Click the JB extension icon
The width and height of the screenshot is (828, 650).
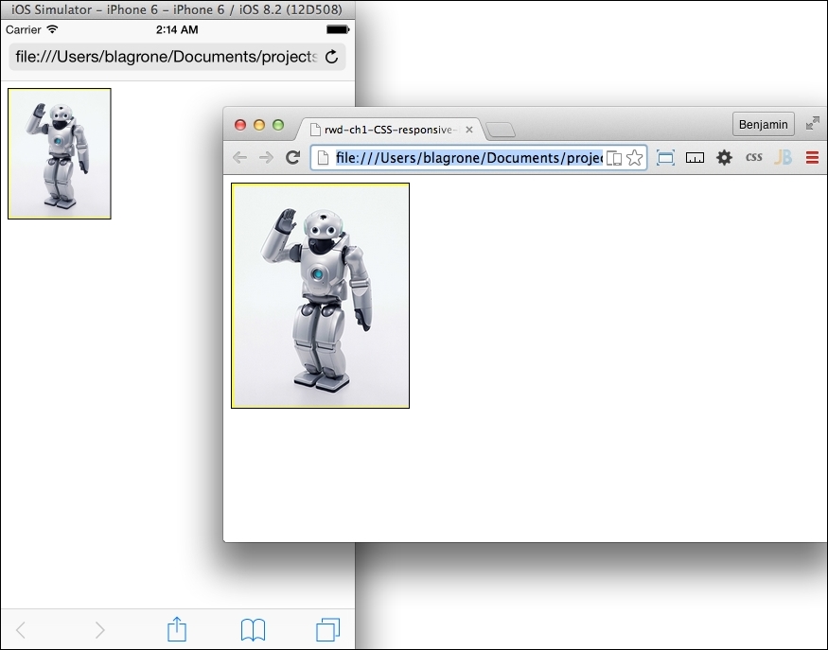tap(783, 158)
